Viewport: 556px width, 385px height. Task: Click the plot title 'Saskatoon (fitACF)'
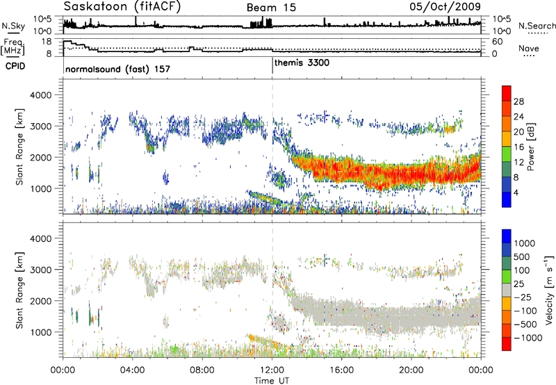pos(122,6)
